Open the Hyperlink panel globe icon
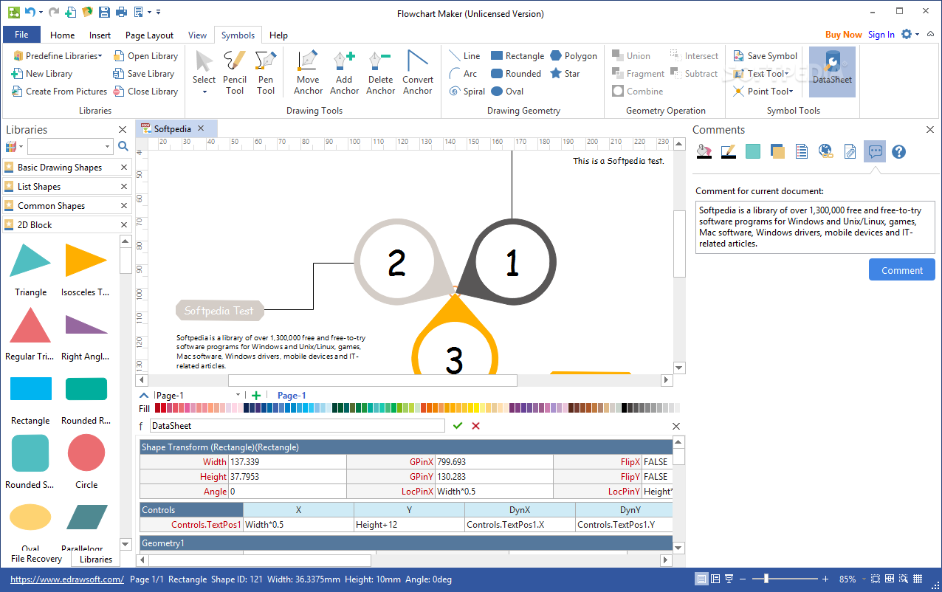The width and height of the screenshot is (942, 592). click(x=826, y=152)
